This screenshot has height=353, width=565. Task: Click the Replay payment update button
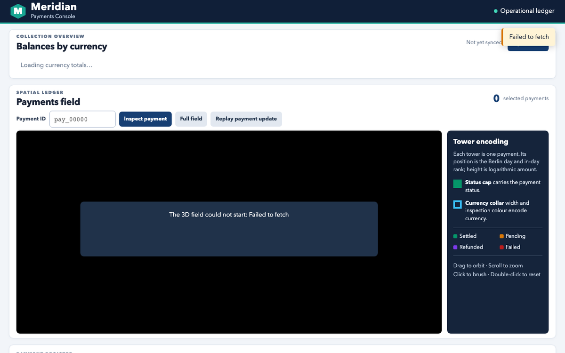pyautogui.click(x=246, y=119)
